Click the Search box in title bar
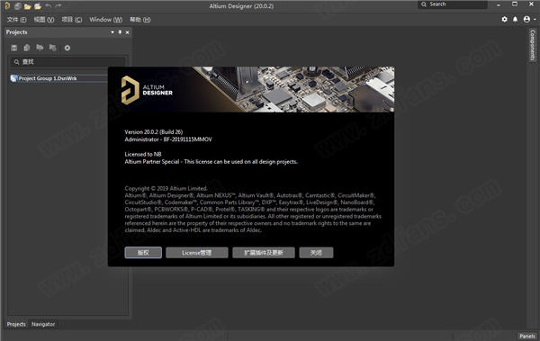This screenshot has width=540, height=341. [453, 4]
